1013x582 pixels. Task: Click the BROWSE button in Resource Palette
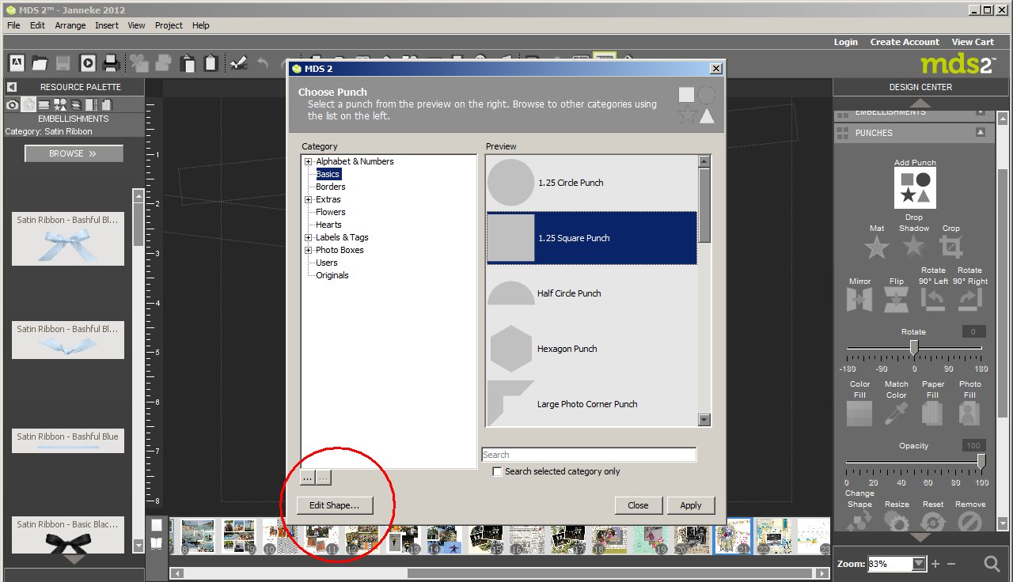pos(74,153)
